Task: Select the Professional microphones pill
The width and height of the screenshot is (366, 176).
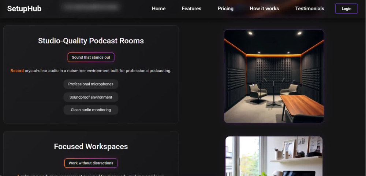Action: pos(91,84)
